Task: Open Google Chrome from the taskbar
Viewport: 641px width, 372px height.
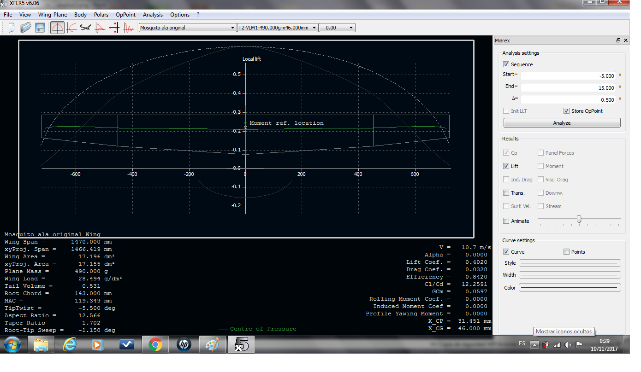Action: point(155,344)
